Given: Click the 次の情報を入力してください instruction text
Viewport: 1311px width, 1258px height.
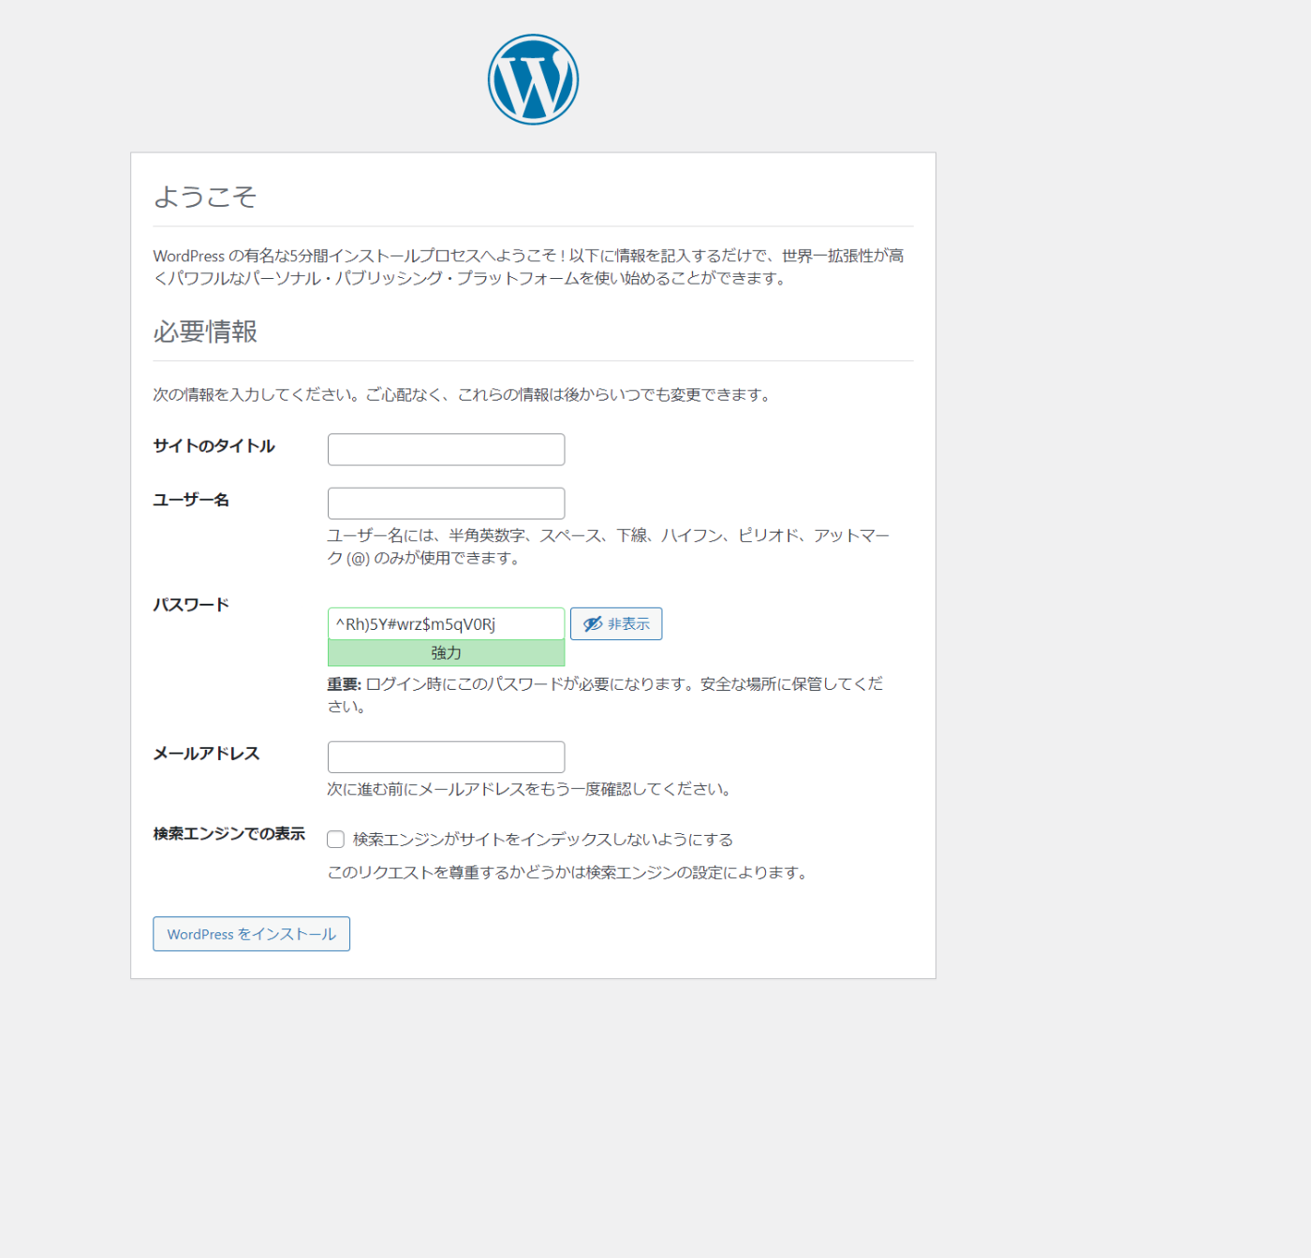Looking at the screenshot, I should (x=463, y=395).
